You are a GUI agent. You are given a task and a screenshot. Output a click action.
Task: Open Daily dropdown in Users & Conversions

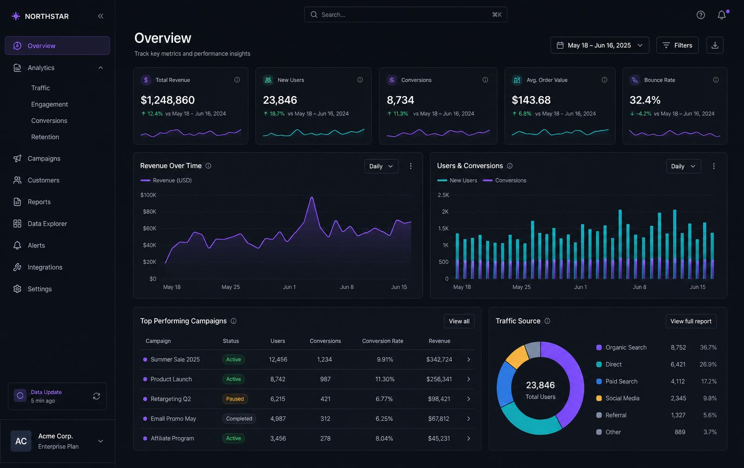click(684, 166)
